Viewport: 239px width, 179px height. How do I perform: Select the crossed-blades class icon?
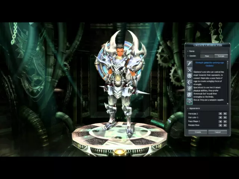(189, 70)
